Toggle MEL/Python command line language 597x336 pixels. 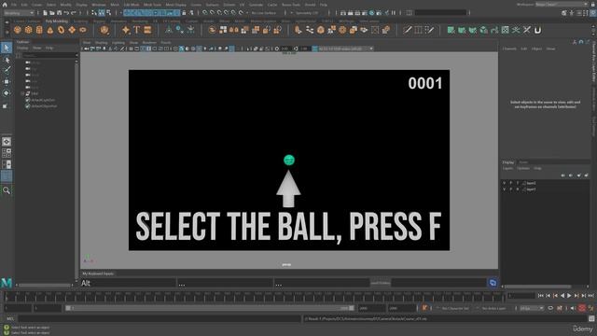[x=10, y=318]
